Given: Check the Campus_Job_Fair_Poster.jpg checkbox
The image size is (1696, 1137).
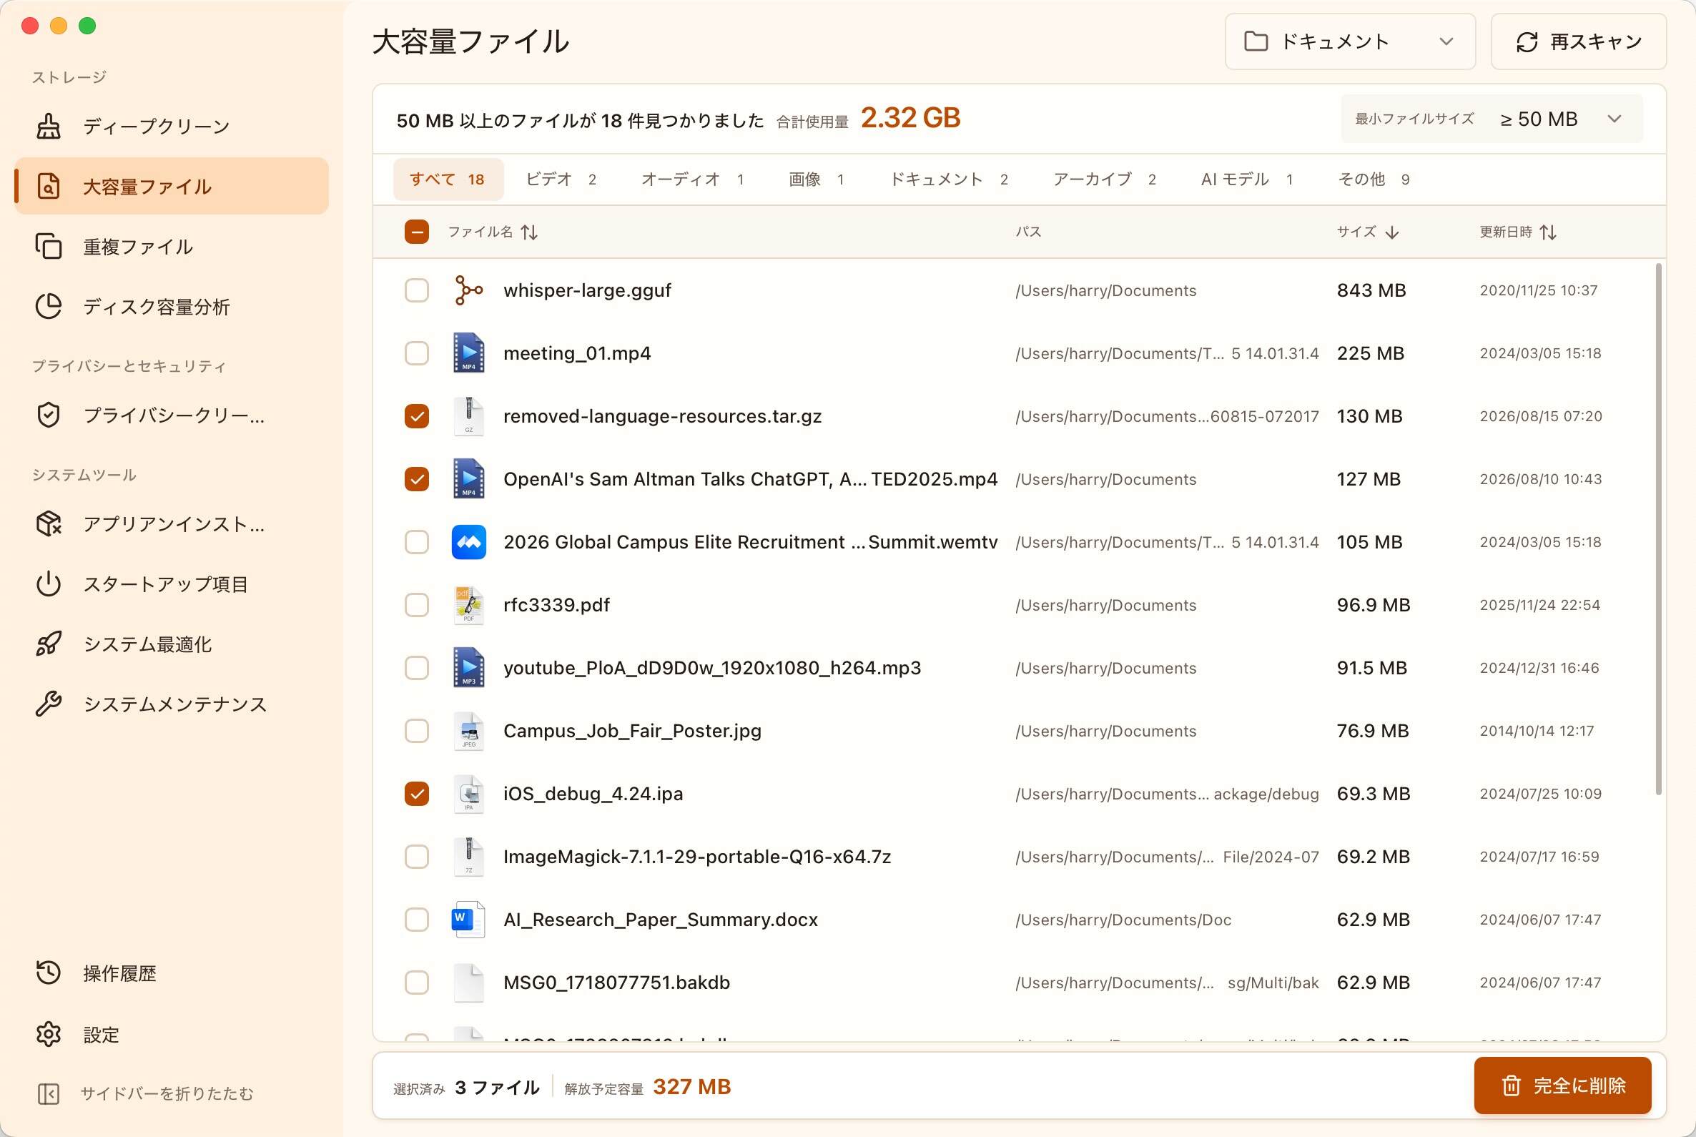Looking at the screenshot, I should (x=416, y=730).
